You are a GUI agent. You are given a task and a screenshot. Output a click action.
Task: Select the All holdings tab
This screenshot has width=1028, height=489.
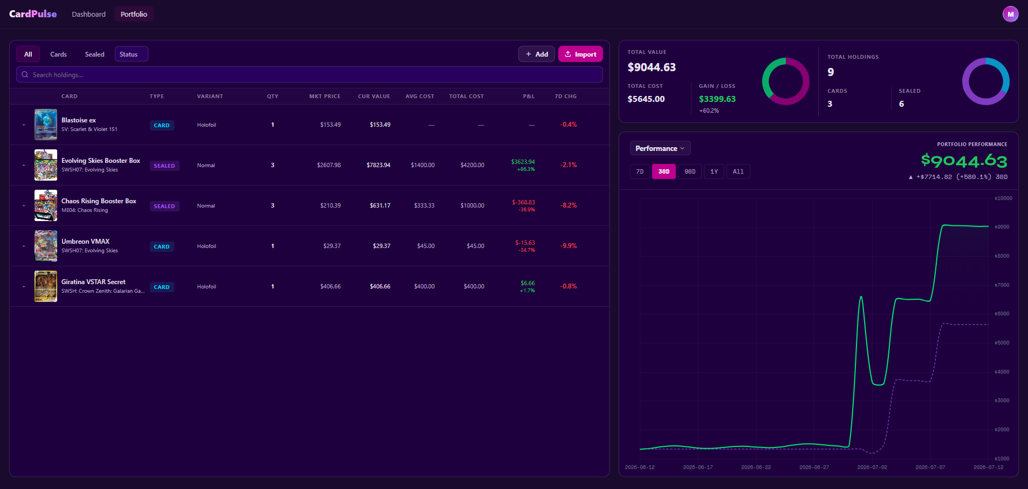[28, 54]
